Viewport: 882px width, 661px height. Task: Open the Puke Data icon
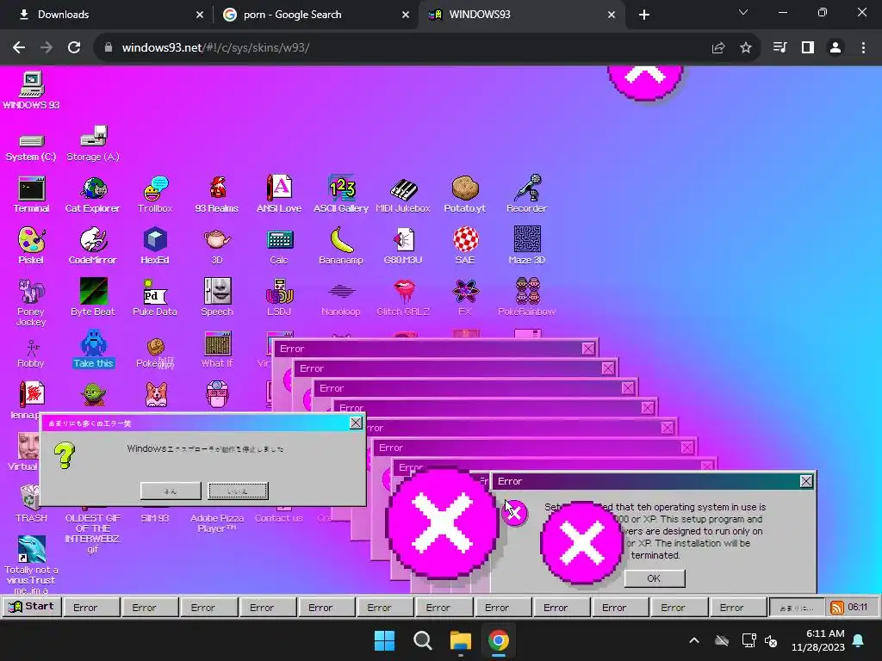pyautogui.click(x=155, y=298)
